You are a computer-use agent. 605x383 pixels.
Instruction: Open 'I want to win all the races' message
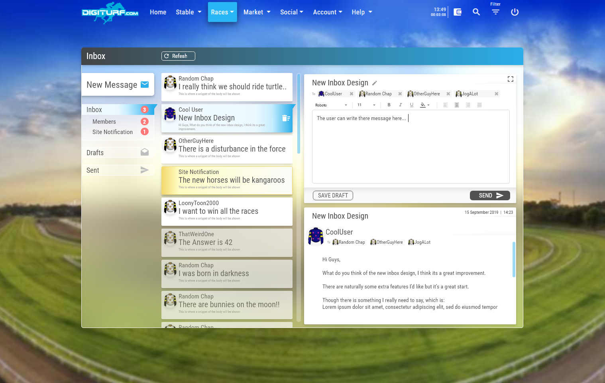(x=227, y=211)
